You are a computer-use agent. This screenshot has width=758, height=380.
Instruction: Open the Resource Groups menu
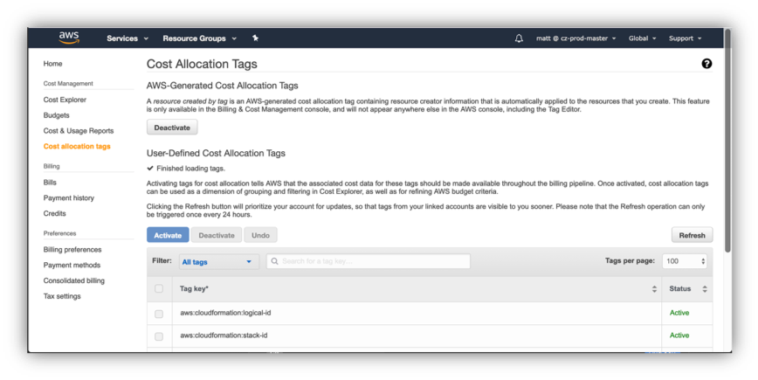200,38
